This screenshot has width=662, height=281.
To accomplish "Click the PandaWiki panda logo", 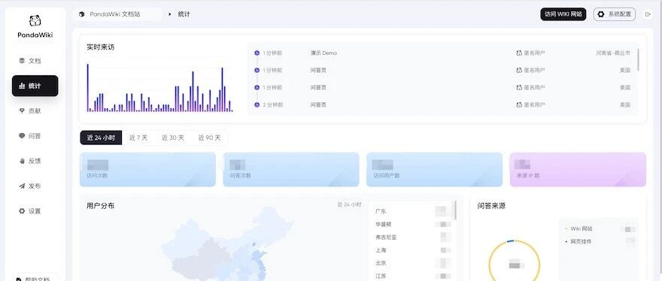I will [x=35, y=21].
